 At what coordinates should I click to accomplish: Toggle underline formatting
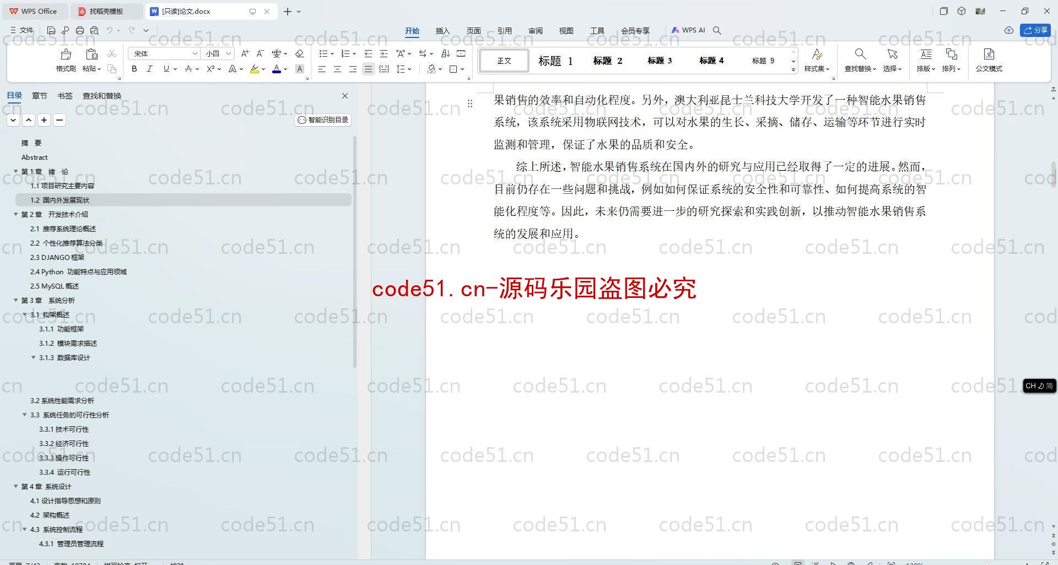point(166,69)
